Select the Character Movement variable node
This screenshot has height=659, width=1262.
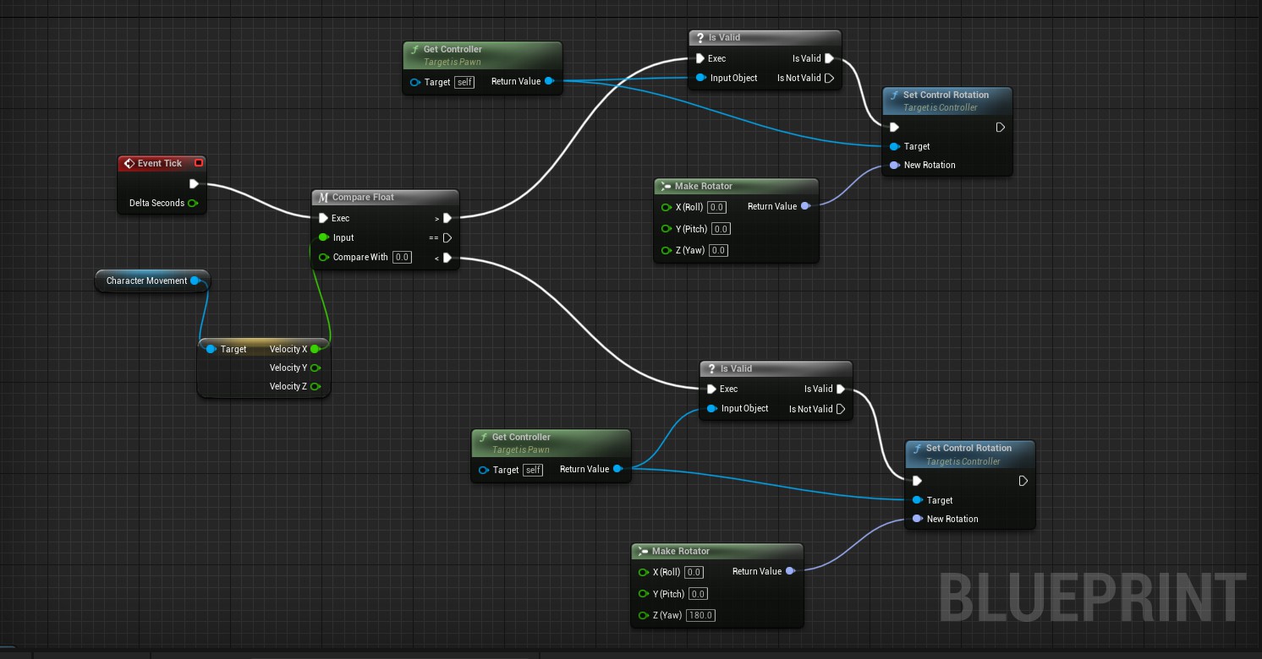pyautogui.click(x=146, y=280)
